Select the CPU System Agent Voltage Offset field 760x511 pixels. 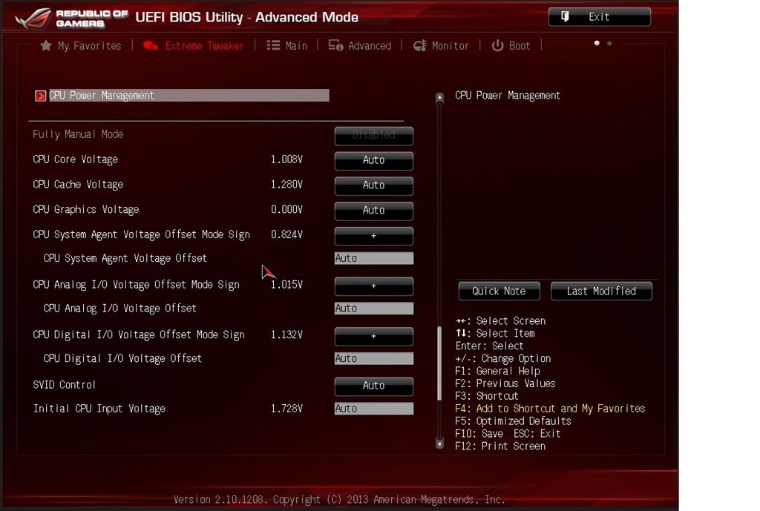[x=374, y=258]
